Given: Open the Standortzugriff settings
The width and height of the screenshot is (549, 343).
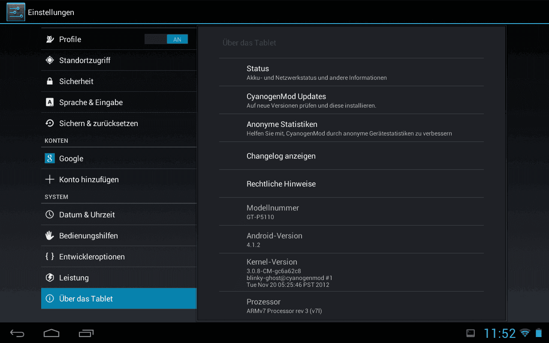Looking at the screenshot, I should (119, 60).
